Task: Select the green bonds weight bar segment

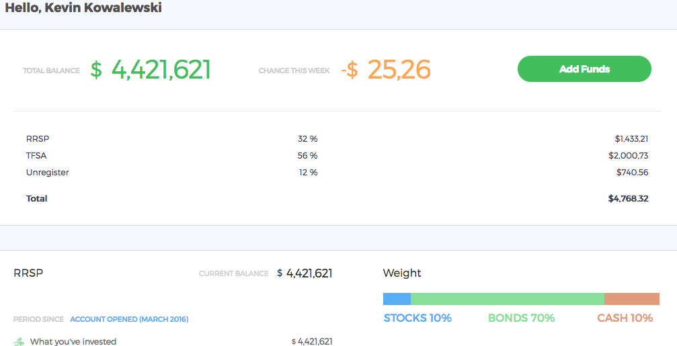Action: pyautogui.click(x=508, y=299)
